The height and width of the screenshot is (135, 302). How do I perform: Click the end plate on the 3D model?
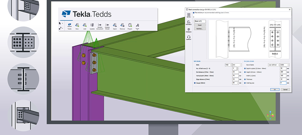pyautogui.click(x=94, y=63)
